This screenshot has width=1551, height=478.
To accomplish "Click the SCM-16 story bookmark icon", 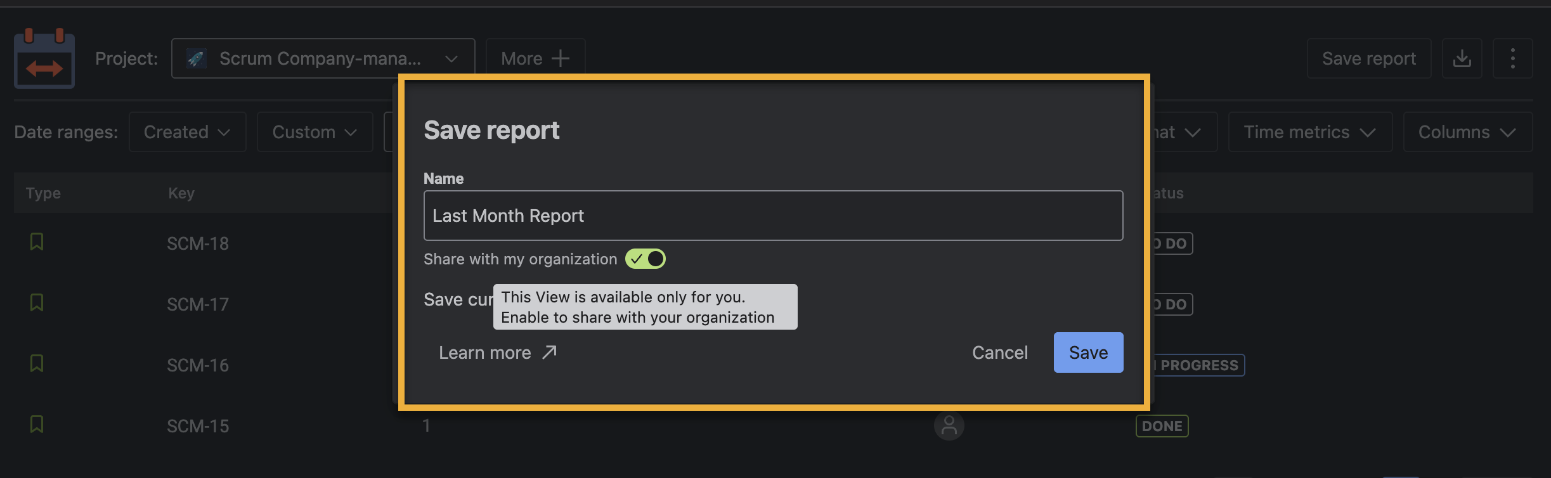I will pos(37,363).
